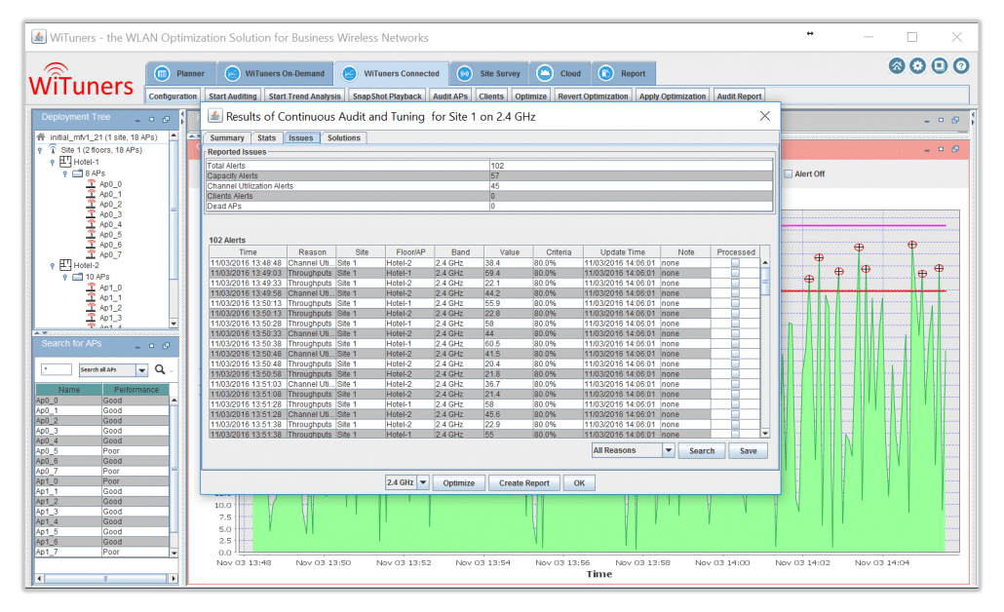Click the AP list horizontal scrollbar thumb
The height and width of the screenshot is (612, 1004).
click(105, 578)
